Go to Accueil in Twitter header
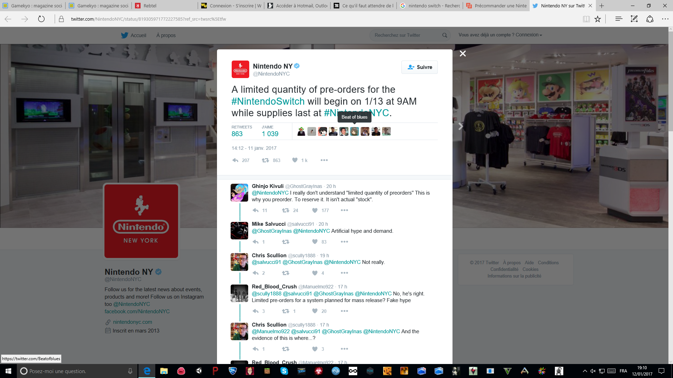Viewport: 673px width, 378px height. pos(134,35)
